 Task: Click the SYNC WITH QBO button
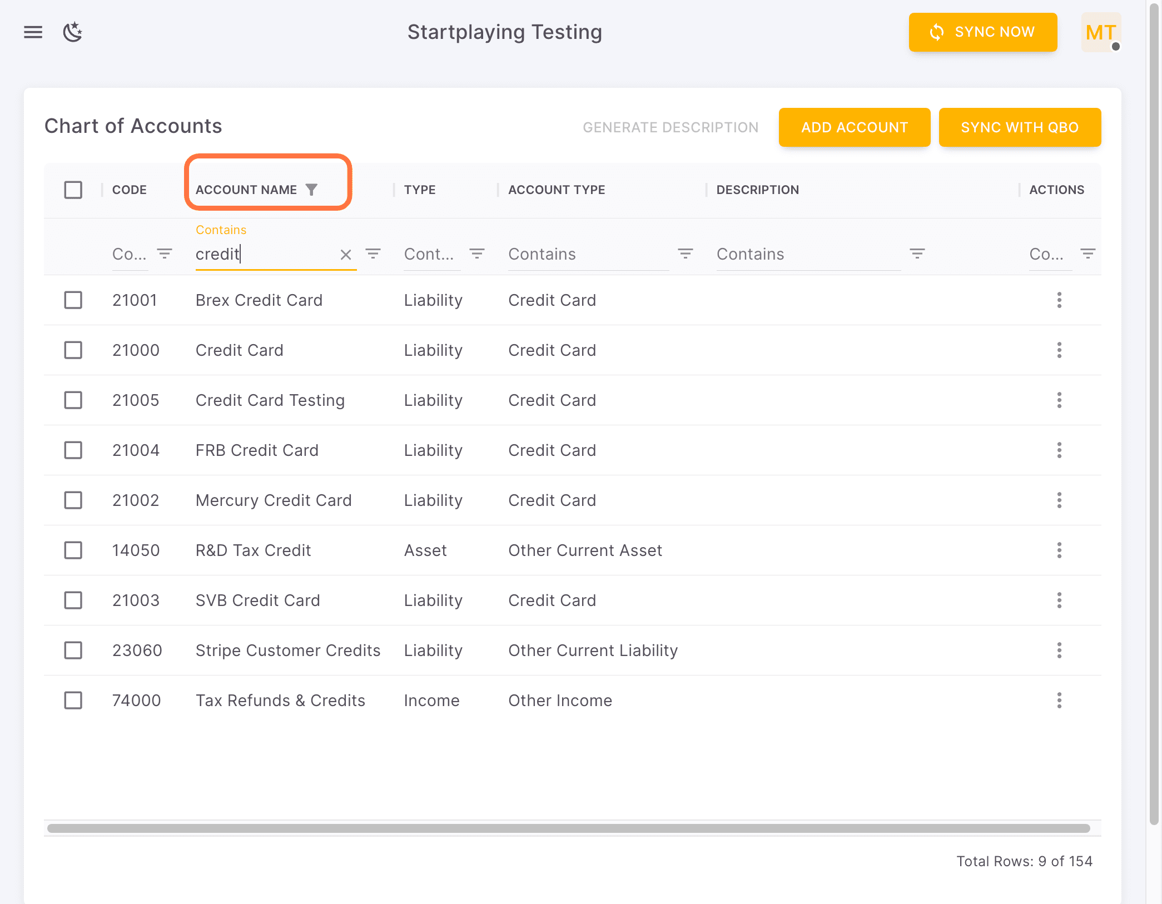point(1020,127)
